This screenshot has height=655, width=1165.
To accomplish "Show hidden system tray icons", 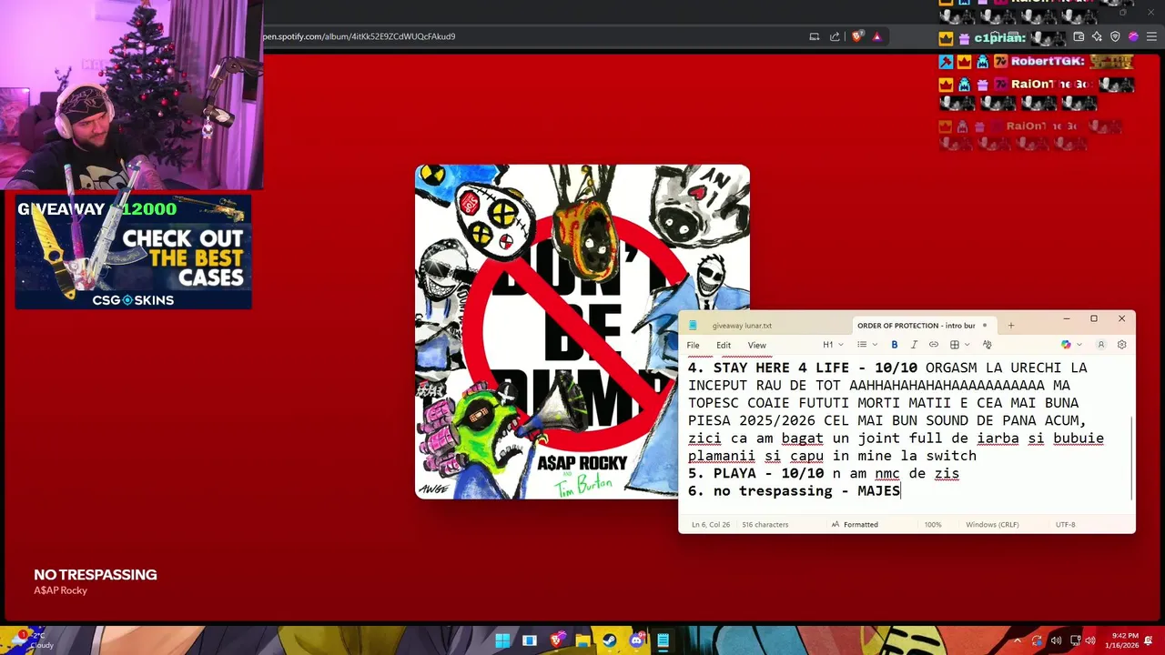I will [x=1018, y=640].
